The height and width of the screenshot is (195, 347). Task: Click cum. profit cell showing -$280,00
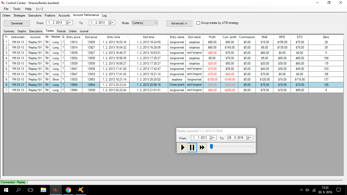229,90
